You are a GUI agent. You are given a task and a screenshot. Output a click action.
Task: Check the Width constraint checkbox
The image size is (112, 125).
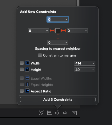point(22,63)
